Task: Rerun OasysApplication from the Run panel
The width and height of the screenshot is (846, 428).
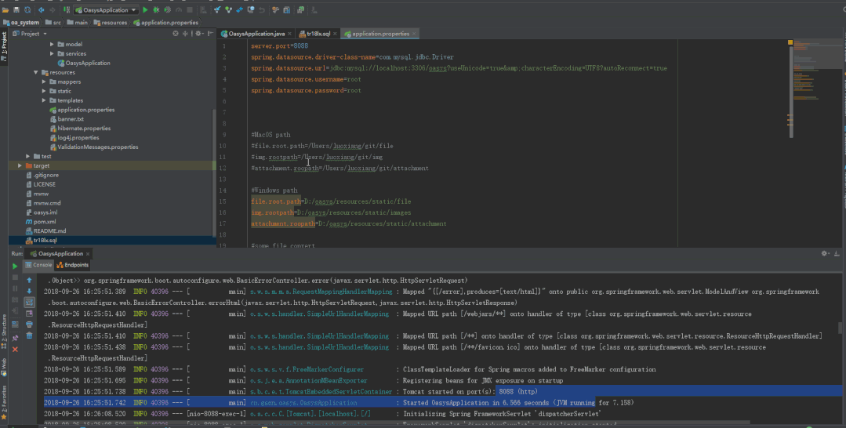Action: coord(14,267)
